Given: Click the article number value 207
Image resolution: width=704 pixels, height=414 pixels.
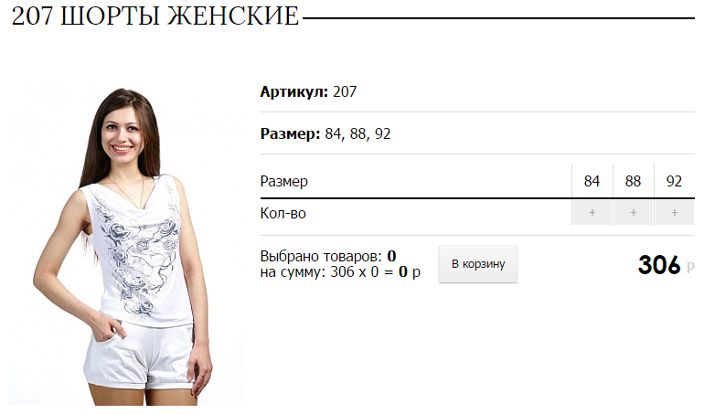Looking at the screenshot, I should pyautogui.click(x=345, y=91).
